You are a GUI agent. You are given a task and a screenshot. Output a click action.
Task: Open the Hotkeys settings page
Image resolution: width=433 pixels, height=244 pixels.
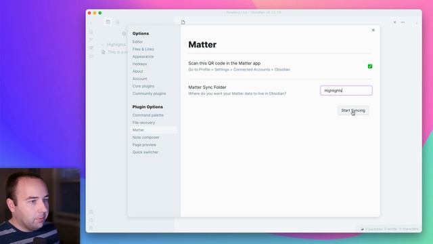[139, 64]
